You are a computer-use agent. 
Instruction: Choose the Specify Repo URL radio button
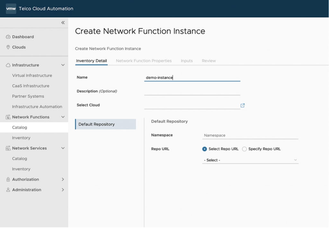click(x=244, y=149)
